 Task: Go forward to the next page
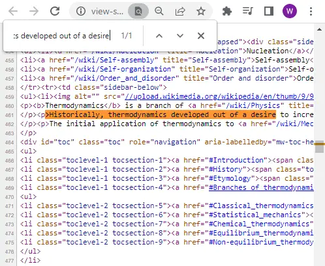(34, 11)
